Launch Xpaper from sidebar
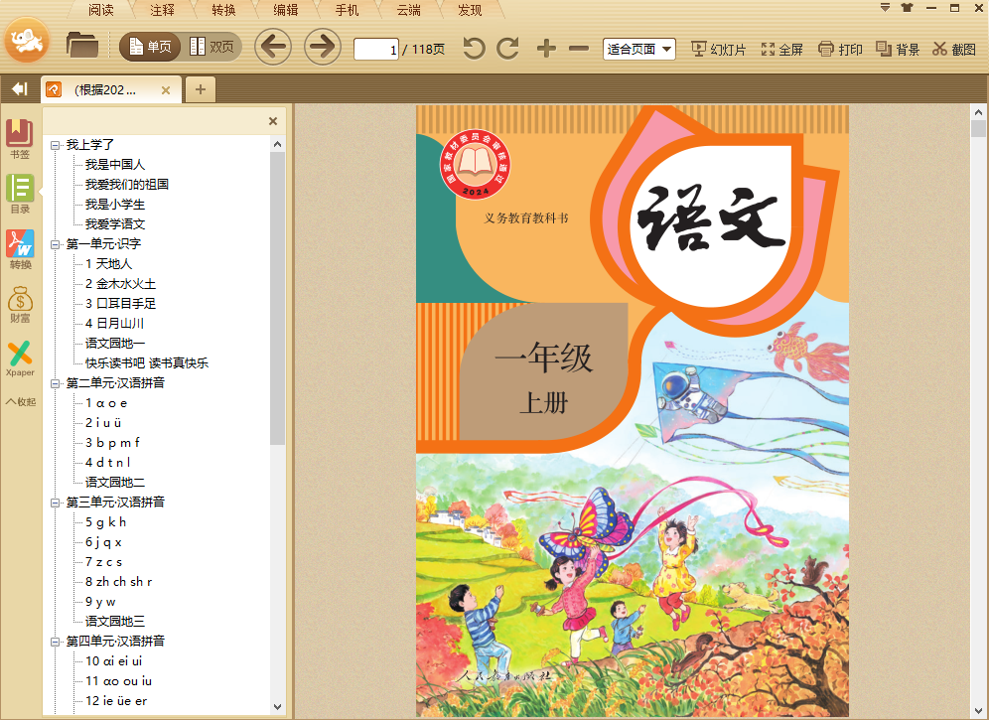The height and width of the screenshot is (720, 989). (x=20, y=359)
